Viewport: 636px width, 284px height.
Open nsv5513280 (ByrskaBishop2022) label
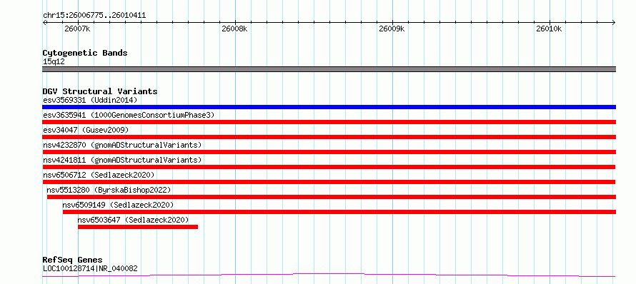click(x=109, y=190)
